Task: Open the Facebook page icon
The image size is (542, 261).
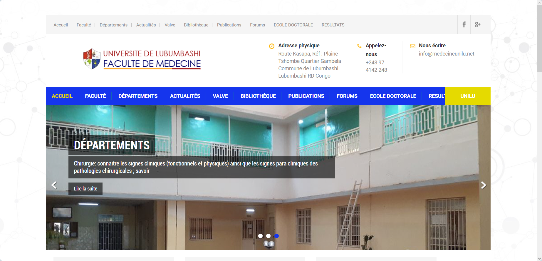Action: coord(464,24)
